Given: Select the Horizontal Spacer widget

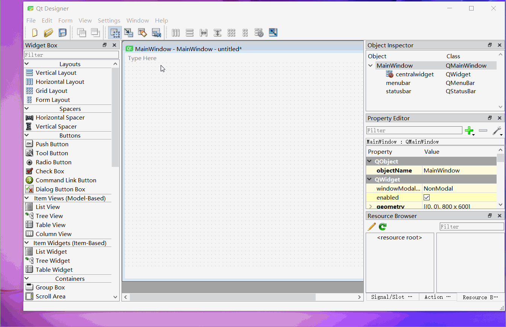Looking at the screenshot, I should pos(55,117).
